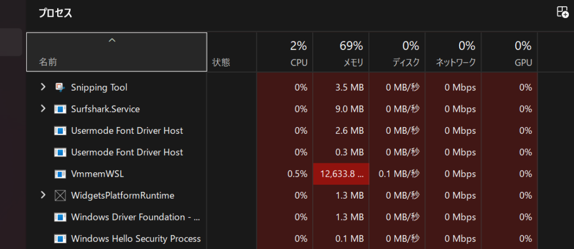
Task: Click the Windows Driver Foundation process icon
Action: [60, 217]
